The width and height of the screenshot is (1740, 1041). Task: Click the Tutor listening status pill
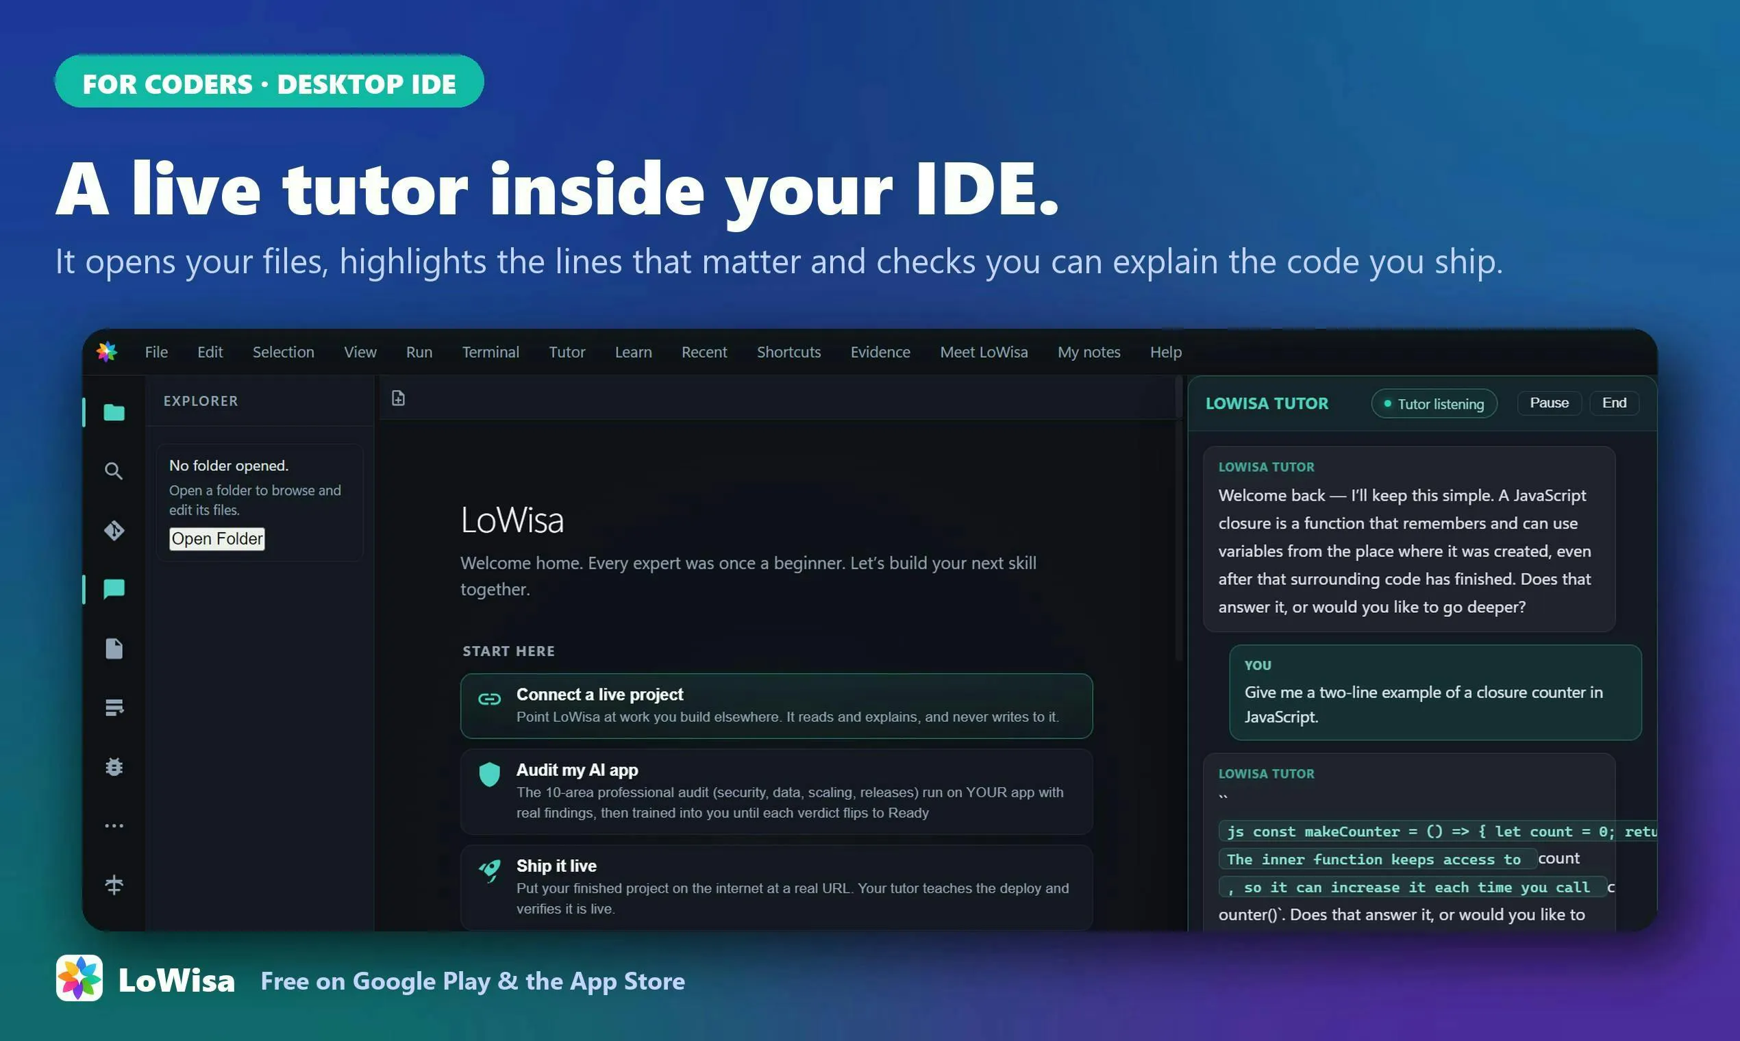click(1434, 403)
